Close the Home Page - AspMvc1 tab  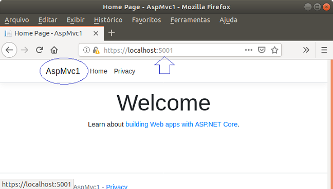[x=96, y=33]
